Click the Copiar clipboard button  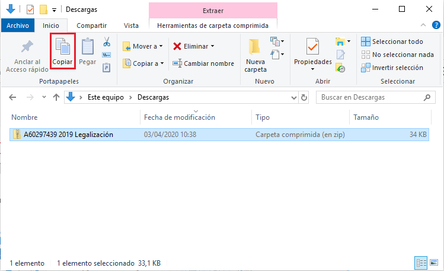click(63, 51)
